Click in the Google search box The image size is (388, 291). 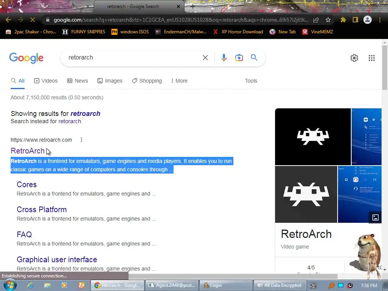pyautogui.click(x=134, y=58)
